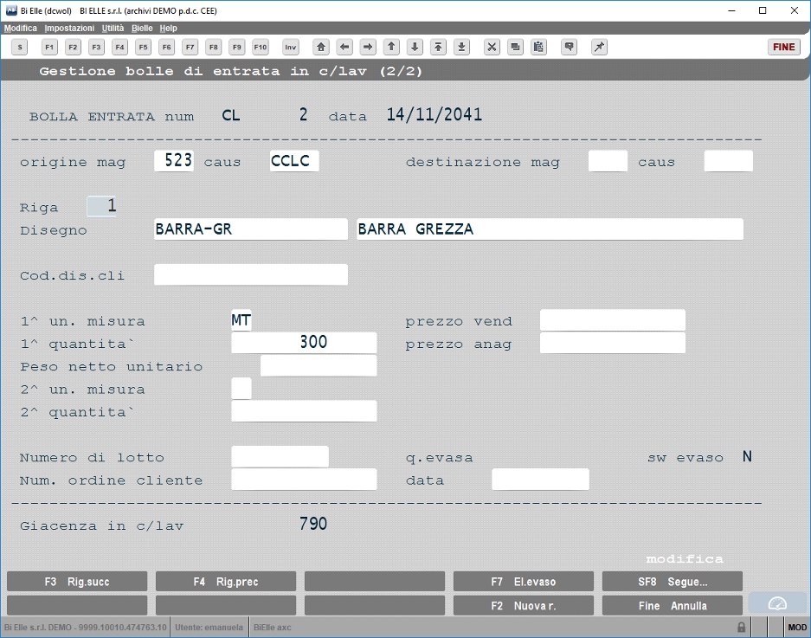Open the Bielle menu
This screenshot has width=811, height=638.
(x=142, y=28)
